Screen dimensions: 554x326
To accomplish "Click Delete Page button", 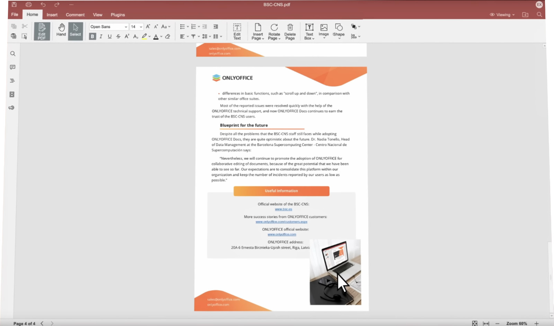I will 290,32.
